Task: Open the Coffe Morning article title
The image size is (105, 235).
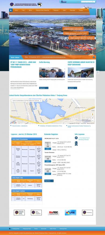Action: [44, 62]
